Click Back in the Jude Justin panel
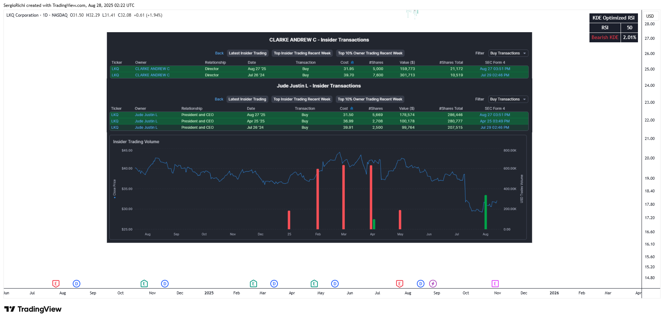This screenshot has height=320, width=664. pos(219,99)
